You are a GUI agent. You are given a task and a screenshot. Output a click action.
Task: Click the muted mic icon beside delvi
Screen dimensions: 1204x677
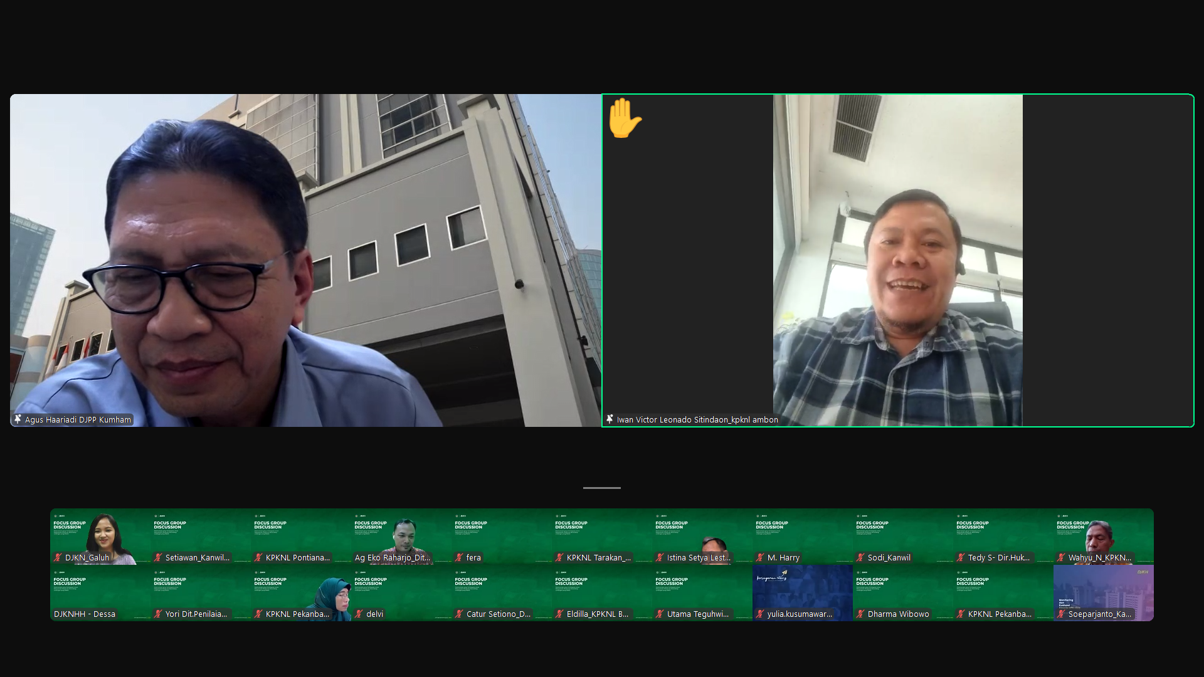(359, 614)
